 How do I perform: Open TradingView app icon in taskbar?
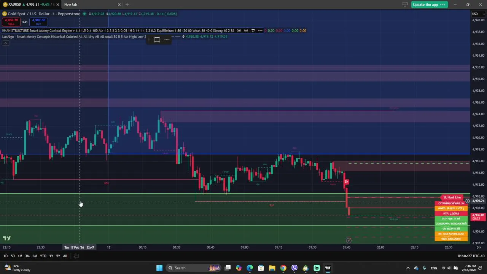pos(328,268)
